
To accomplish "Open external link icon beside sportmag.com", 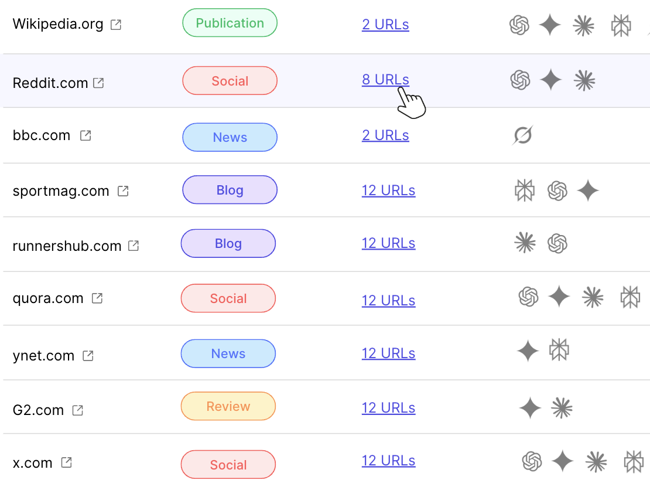I will click(x=123, y=191).
